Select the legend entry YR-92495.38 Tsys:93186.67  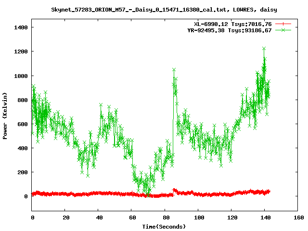click(x=230, y=30)
